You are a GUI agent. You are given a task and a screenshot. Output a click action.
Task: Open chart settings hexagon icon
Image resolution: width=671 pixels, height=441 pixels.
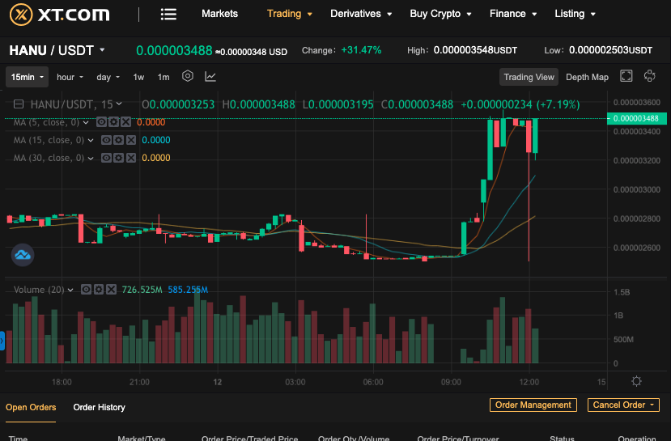pos(188,77)
